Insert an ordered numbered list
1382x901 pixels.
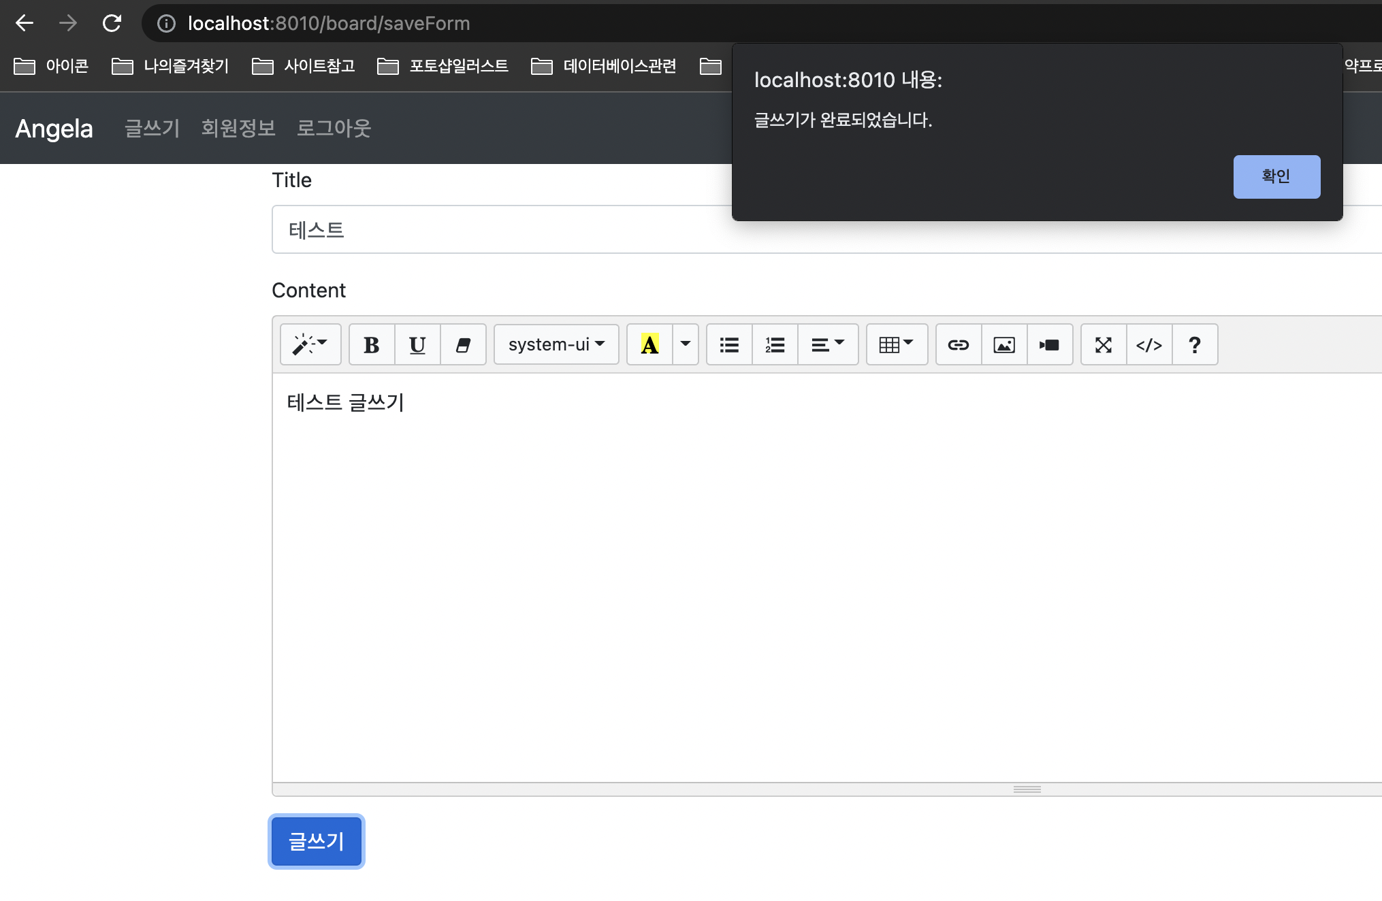(775, 344)
